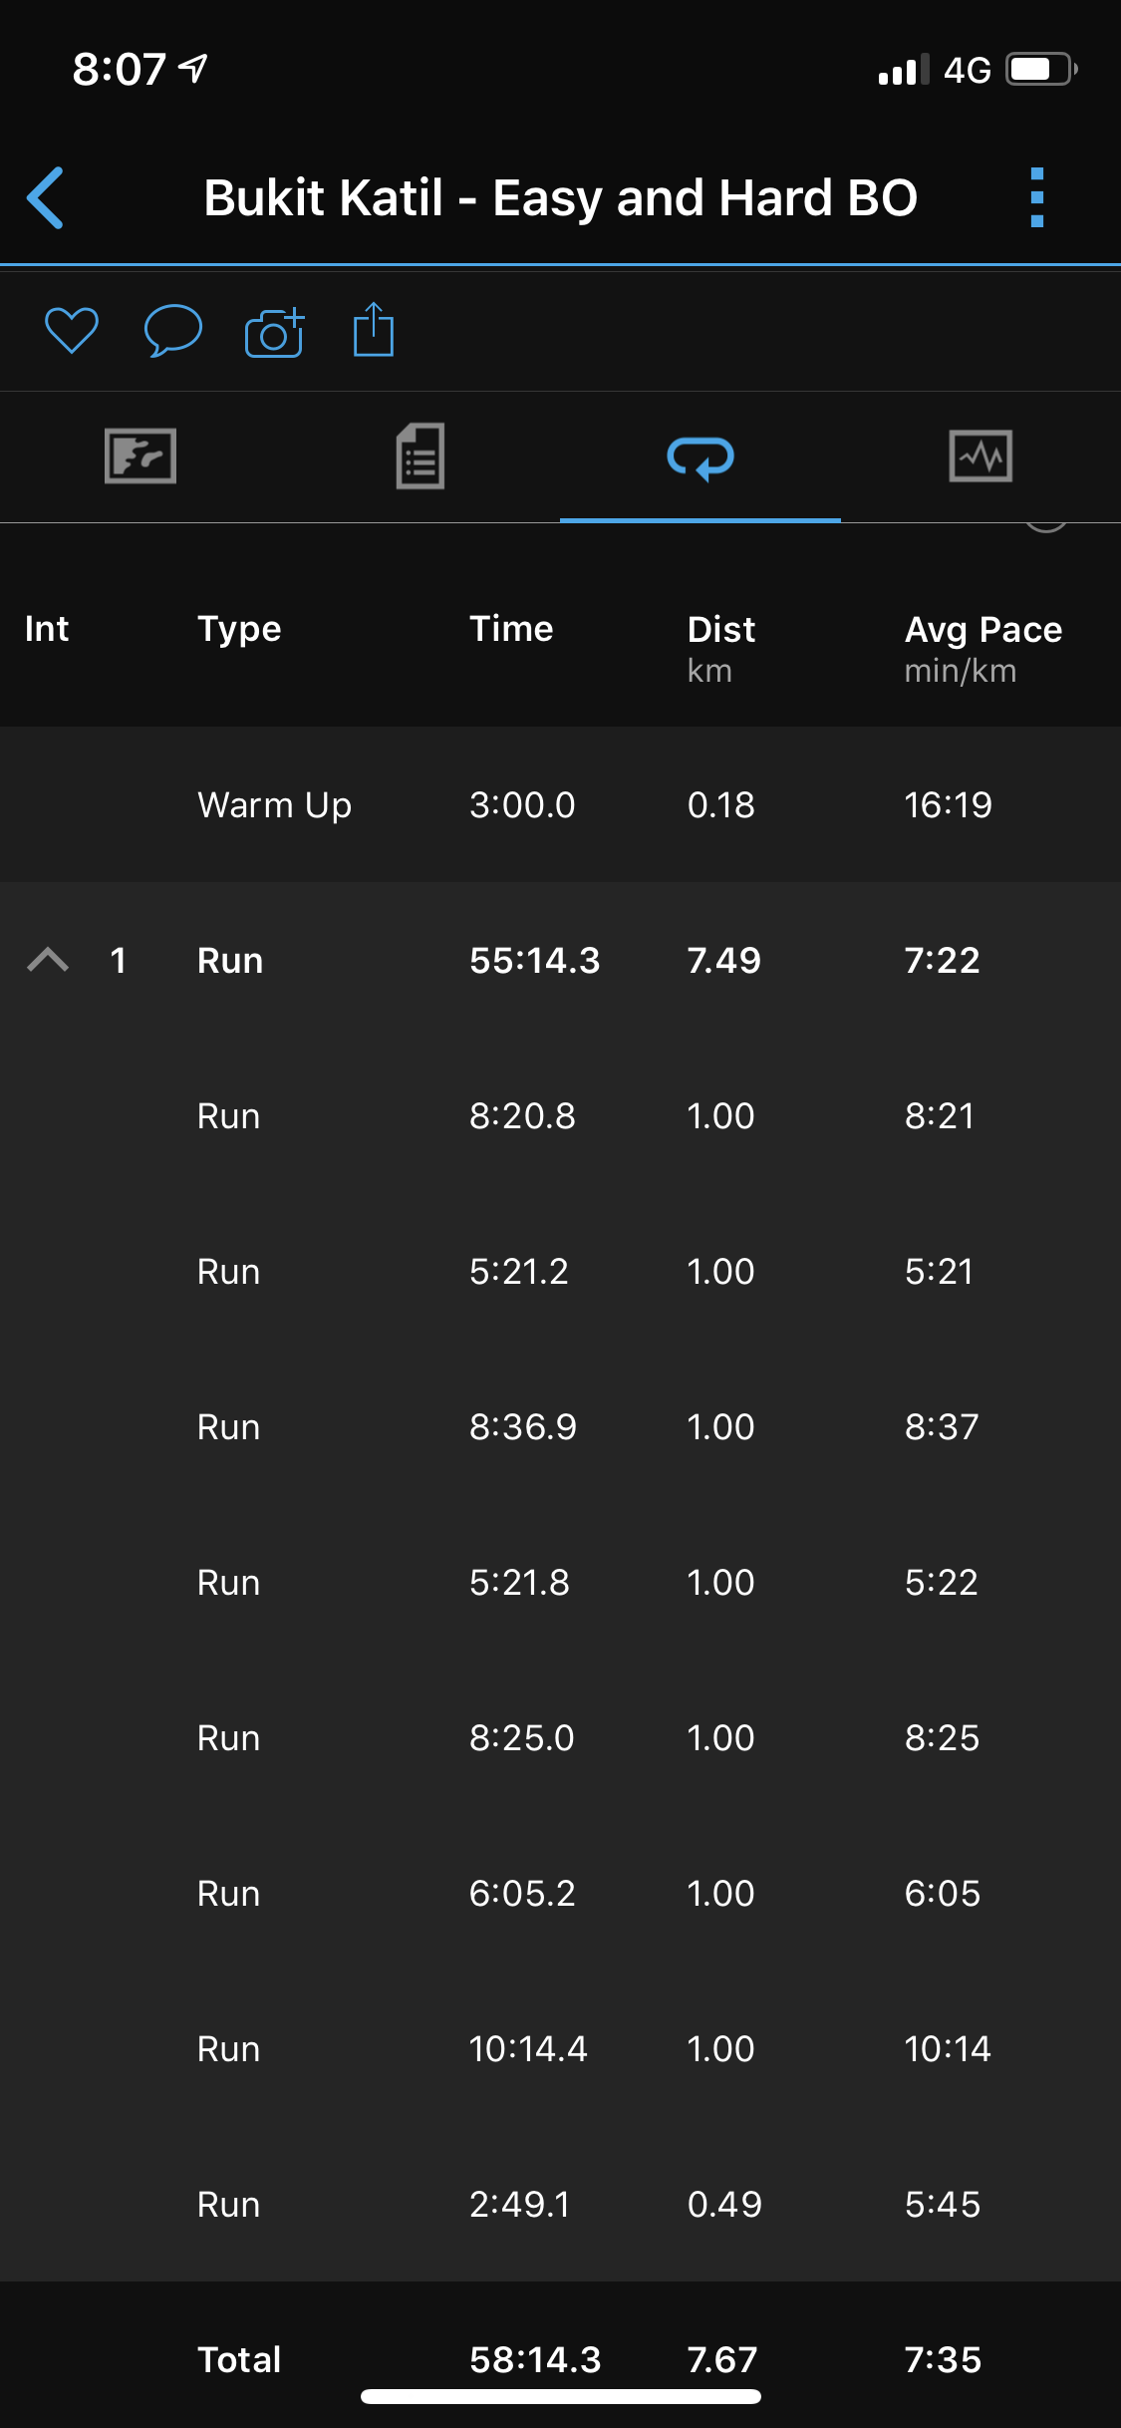Tap the interval 1 Run summary row

[560, 960]
